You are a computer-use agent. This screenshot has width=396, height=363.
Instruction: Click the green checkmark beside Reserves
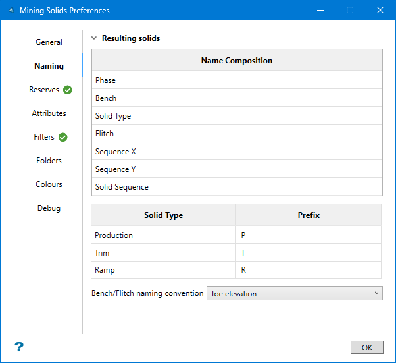click(68, 90)
